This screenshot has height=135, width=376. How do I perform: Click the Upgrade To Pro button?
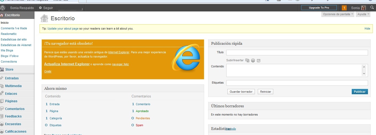(x=319, y=8)
